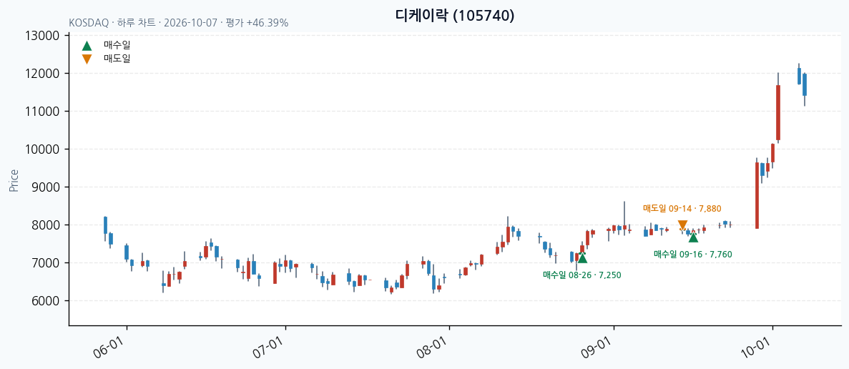Click the 9000 price axis label
Image resolution: width=849 pixels, height=369 pixels.
pos(45,187)
